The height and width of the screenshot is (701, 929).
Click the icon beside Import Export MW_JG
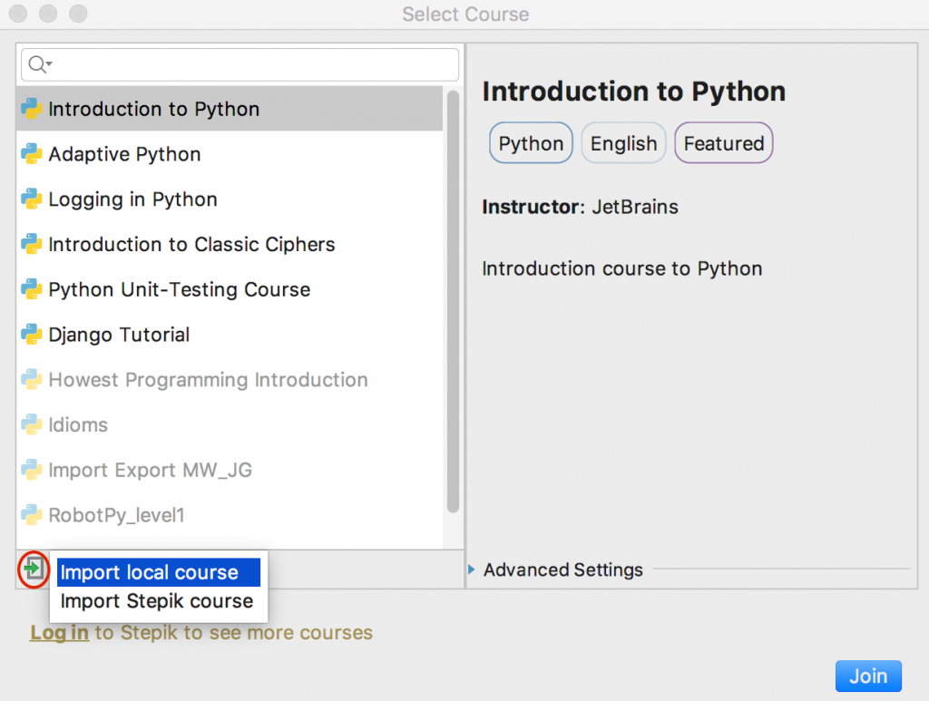pos(30,470)
